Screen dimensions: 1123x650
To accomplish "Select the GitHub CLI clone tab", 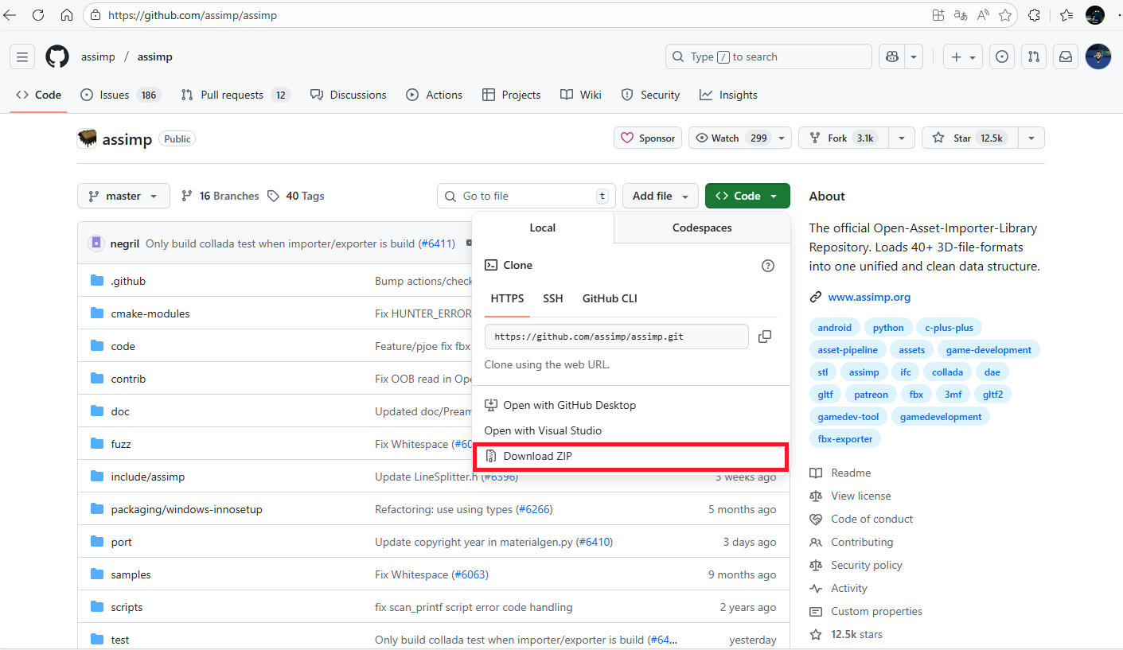I will coord(610,298).
